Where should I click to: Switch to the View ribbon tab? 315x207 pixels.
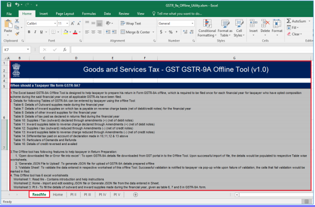click(x=141, y=13)
